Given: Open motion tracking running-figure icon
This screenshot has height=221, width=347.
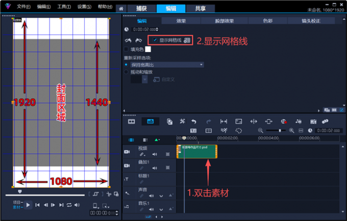Looking at the screenshot, I should tap(224, 130).
